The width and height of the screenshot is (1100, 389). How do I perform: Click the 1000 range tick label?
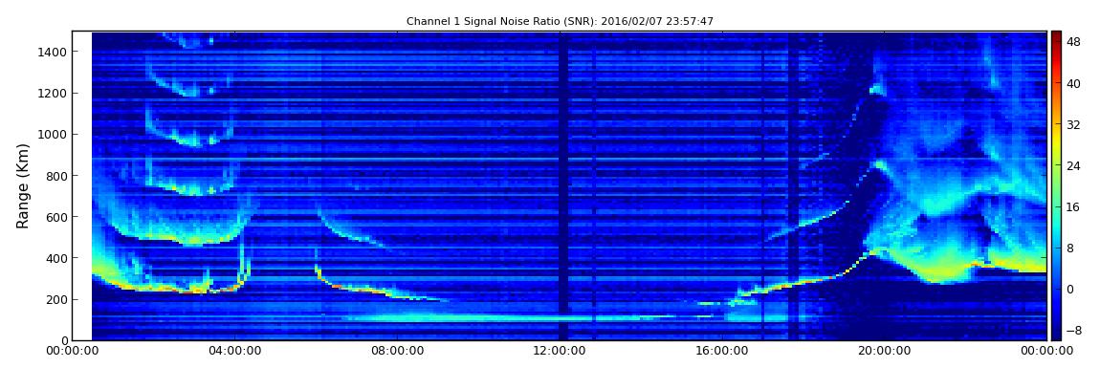coord(53,135)
